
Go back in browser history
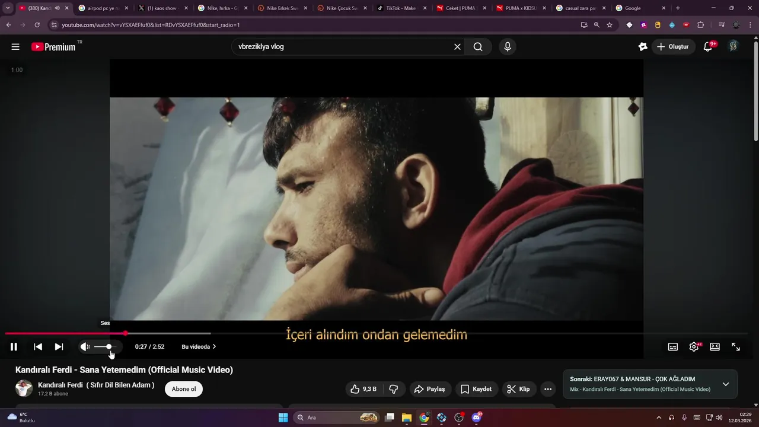[9, 25]
